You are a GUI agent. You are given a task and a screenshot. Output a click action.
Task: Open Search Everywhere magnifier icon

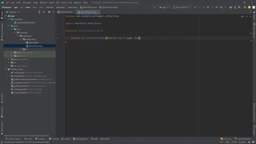(x=245, y=7)
